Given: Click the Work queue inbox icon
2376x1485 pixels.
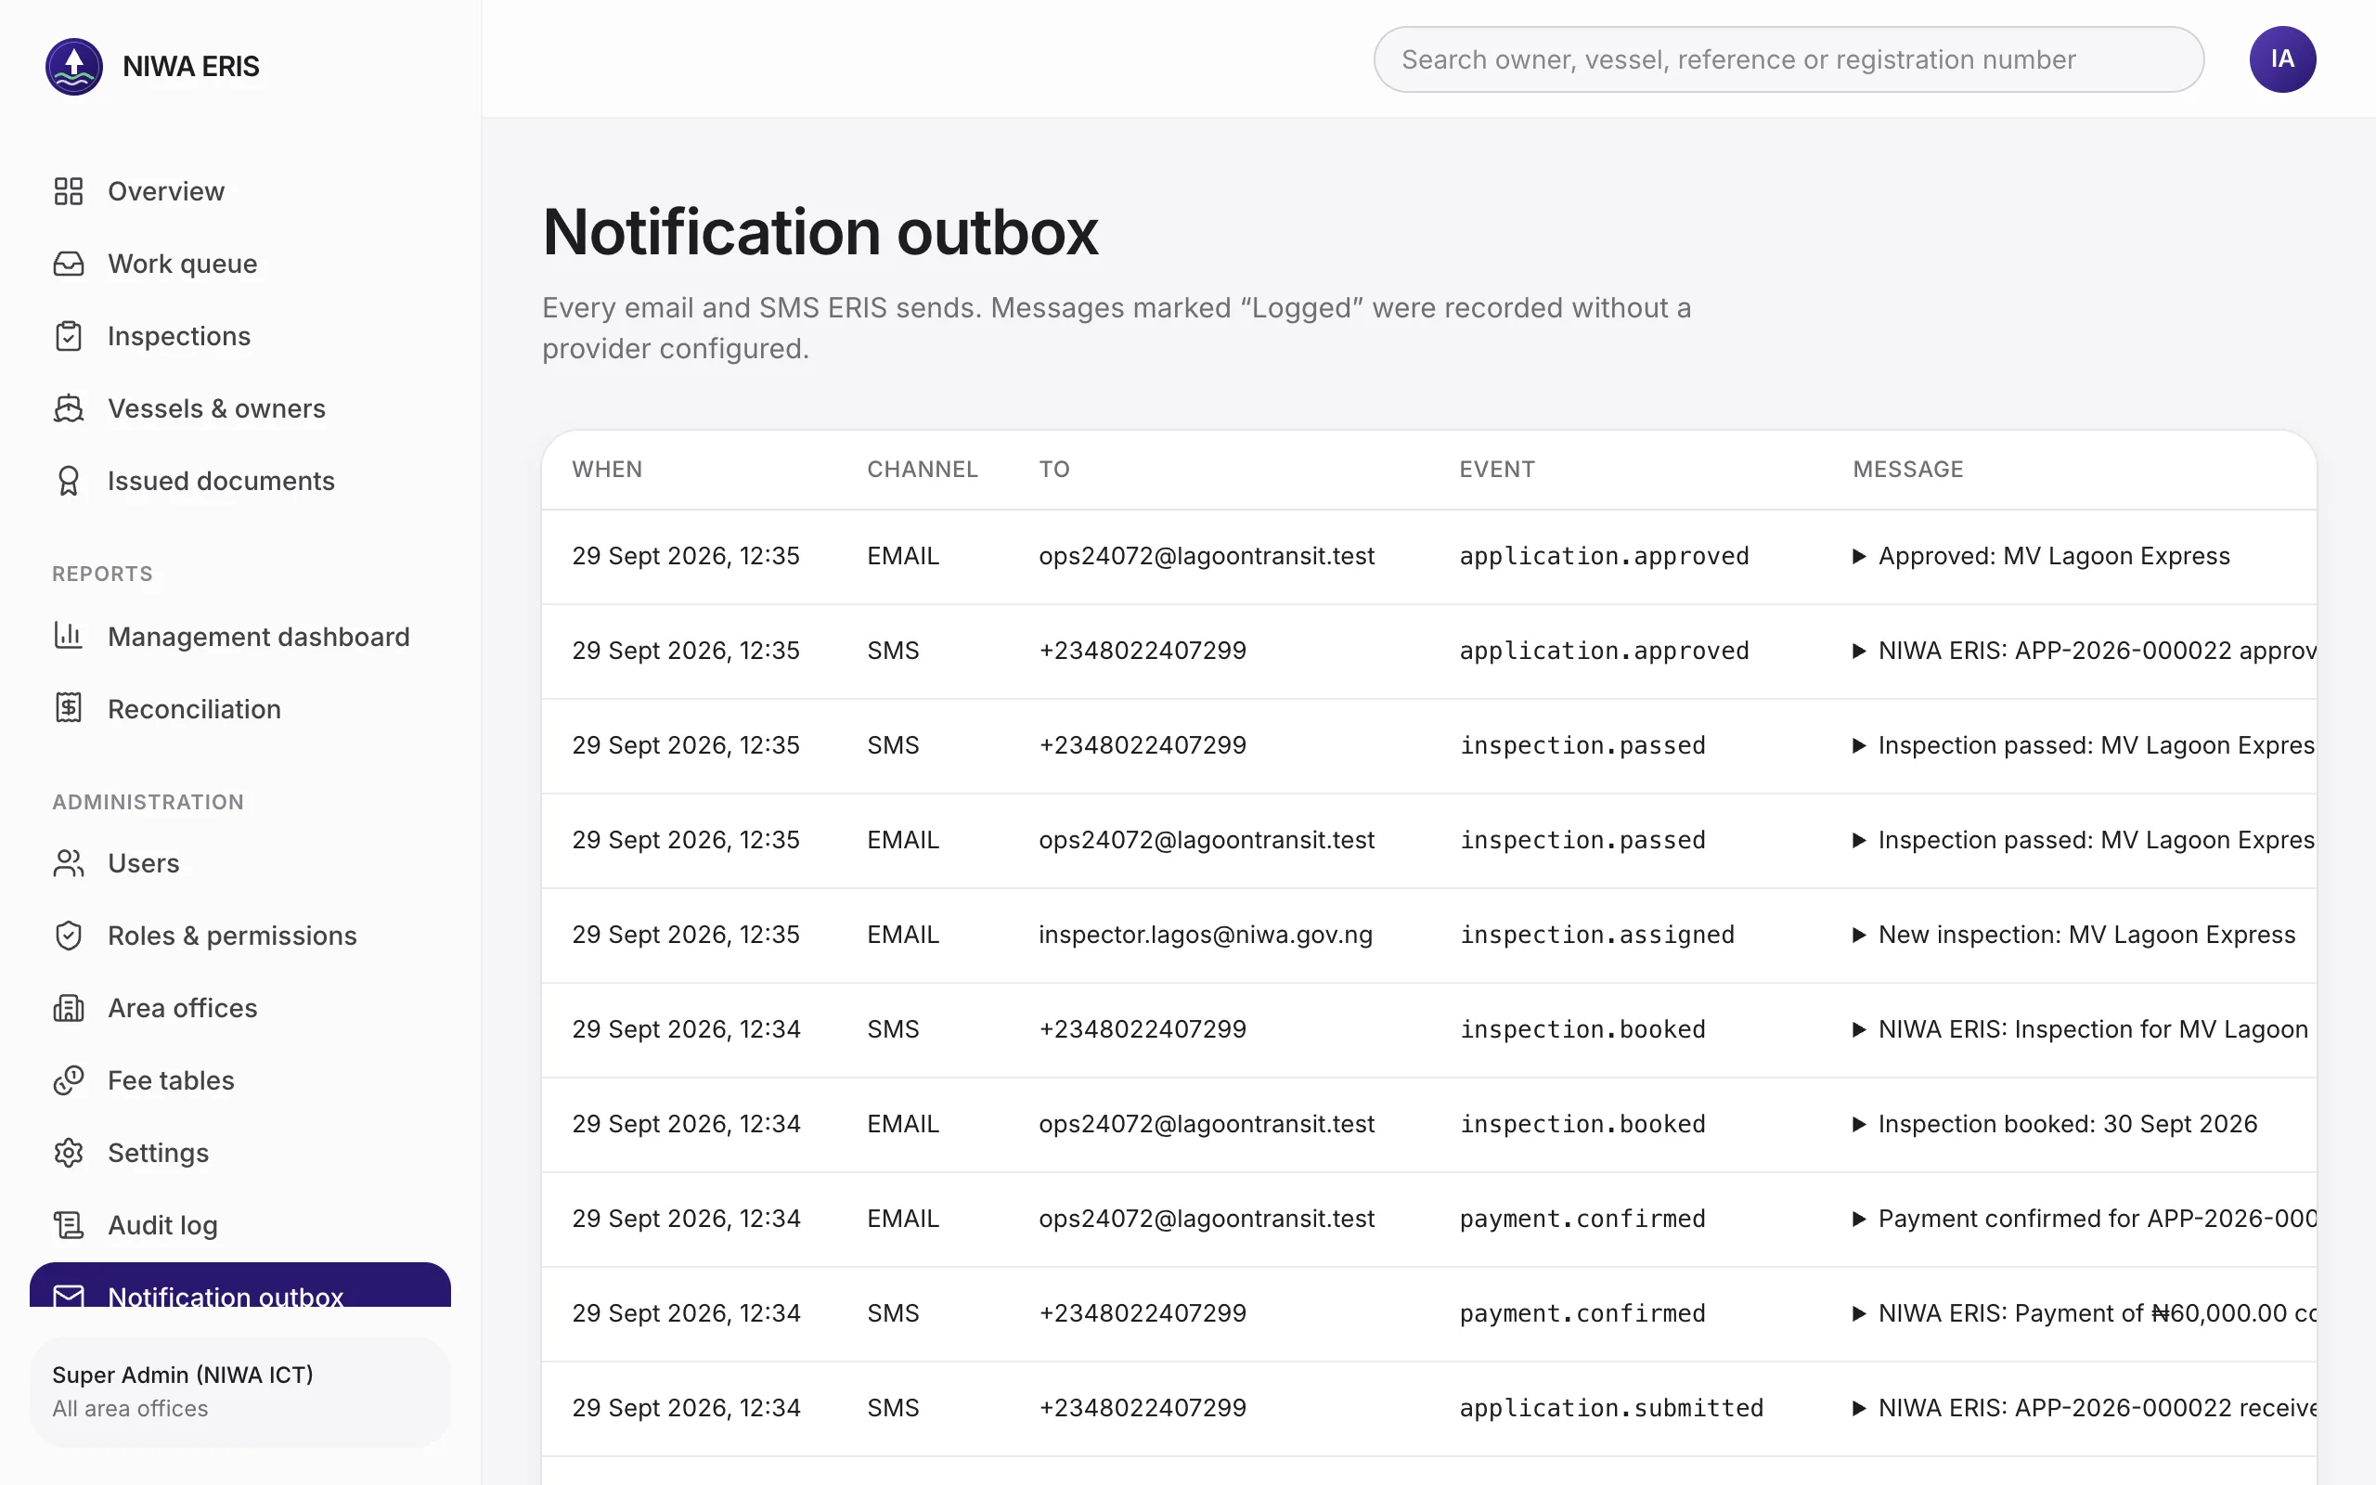Looking at the screenshot, I should tap(69, 264).
